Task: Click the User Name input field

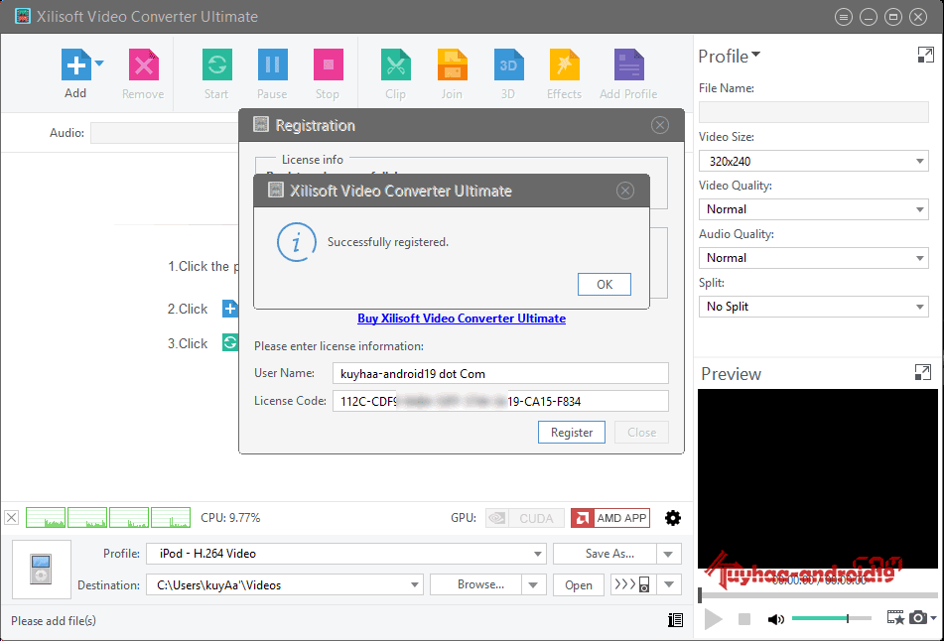Action: (x=500, y=373)
